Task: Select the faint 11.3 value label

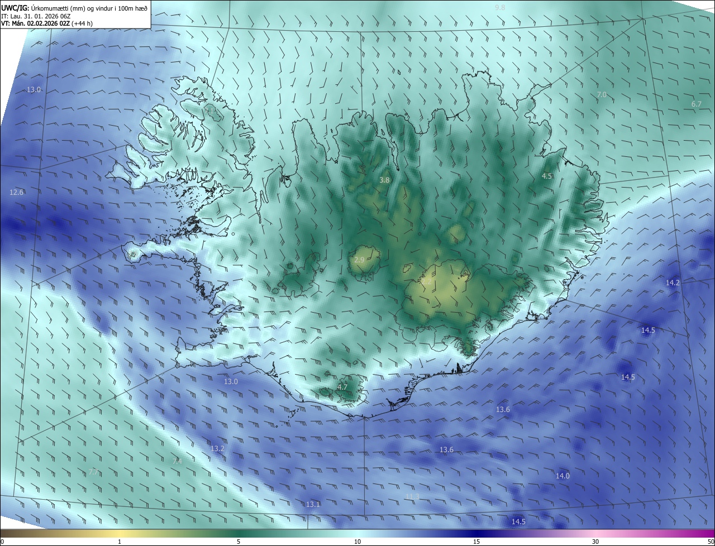Action: pos(412,496)
